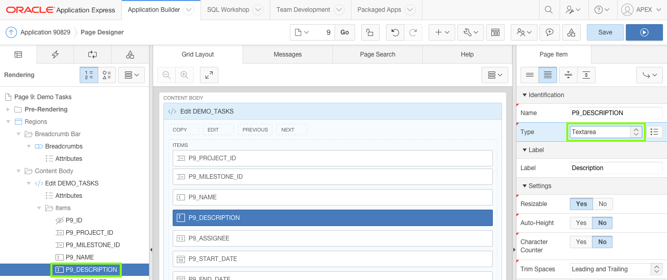Click the Redo arrow button
The image size is (667, 280).
point(413,32)
